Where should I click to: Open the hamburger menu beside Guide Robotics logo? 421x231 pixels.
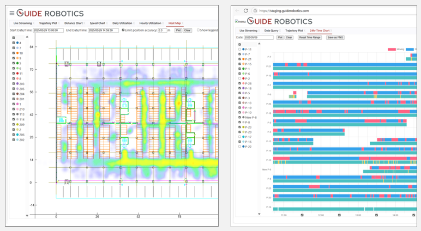click(12, 13)
